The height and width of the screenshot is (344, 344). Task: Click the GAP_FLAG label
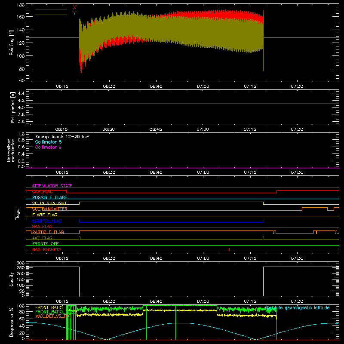tap(42, 191)
